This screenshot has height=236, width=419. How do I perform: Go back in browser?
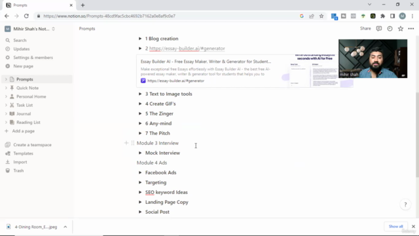pos(7,16)
